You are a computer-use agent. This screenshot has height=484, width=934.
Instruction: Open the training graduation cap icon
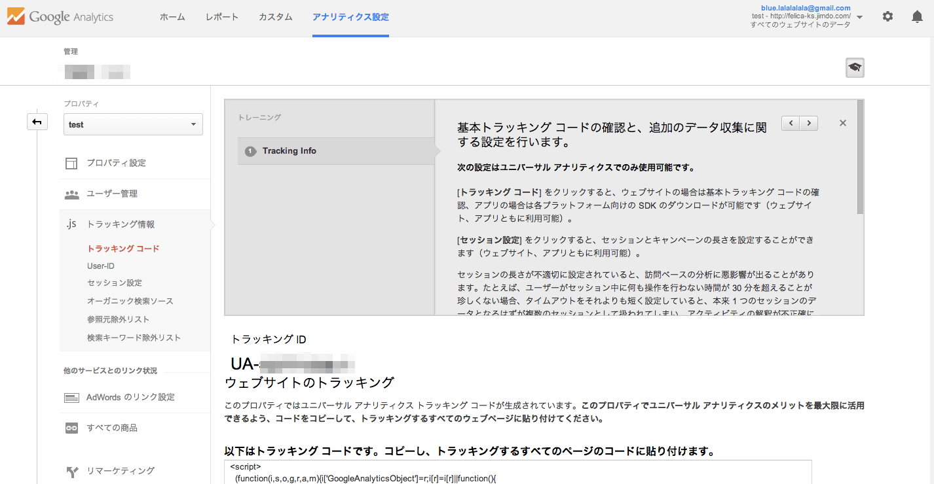tap(855, 67)
